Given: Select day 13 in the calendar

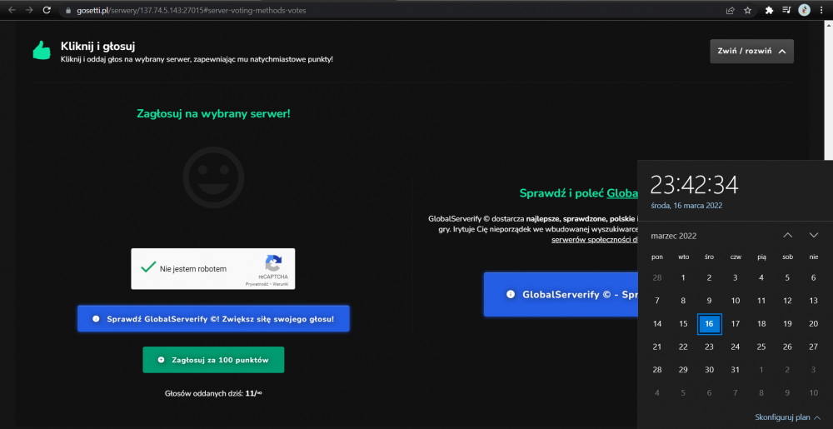Looking at the screenshot, I should click(813, 301).
